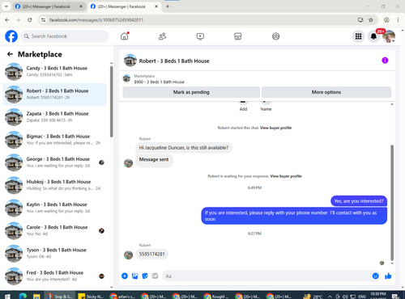Open View buyer profile after waiting notice
Viewport: 405px width, 299px height.
coord(286,176)
